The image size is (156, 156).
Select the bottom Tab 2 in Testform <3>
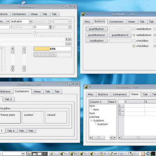pyautogui.click(x=11, y=131)
